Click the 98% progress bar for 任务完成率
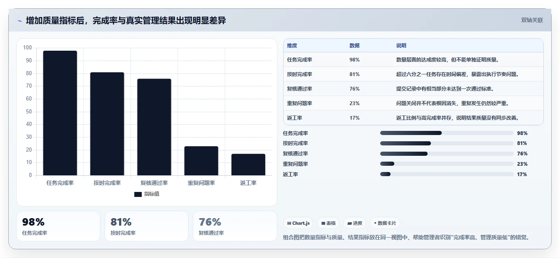 click(447, 133)
